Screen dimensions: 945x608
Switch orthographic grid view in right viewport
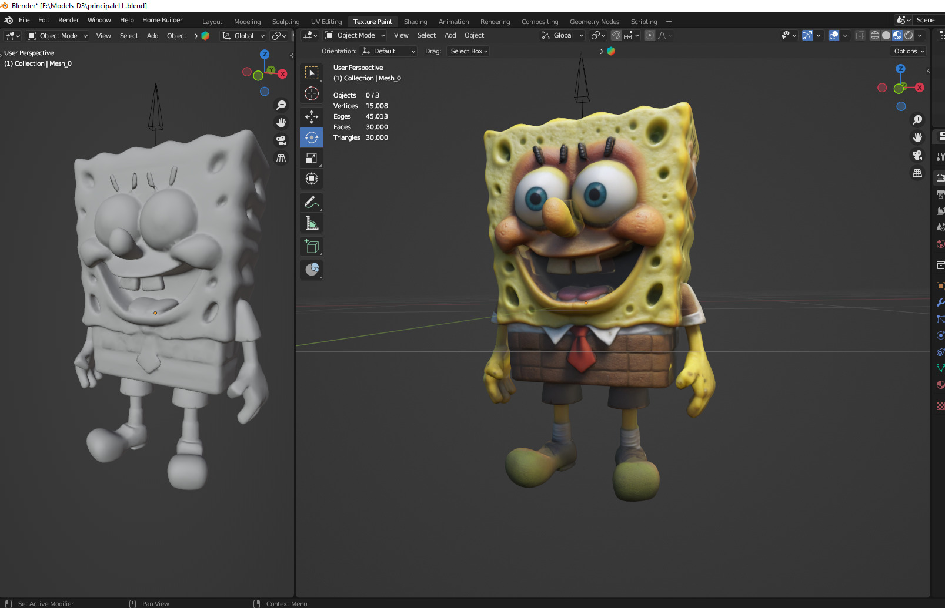[917, 173]
